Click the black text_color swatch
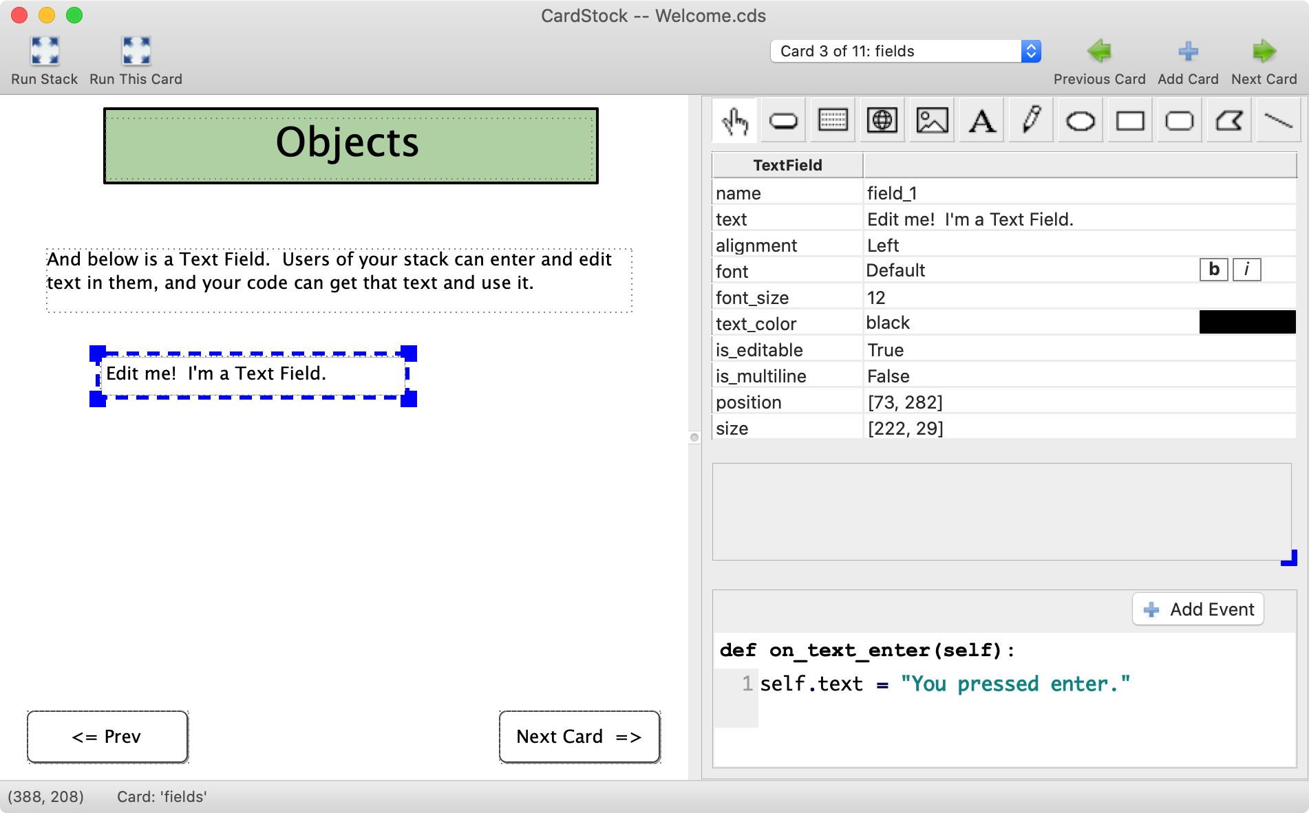1309x813 pixels. pyautogui.click(x=1247, y=323)
